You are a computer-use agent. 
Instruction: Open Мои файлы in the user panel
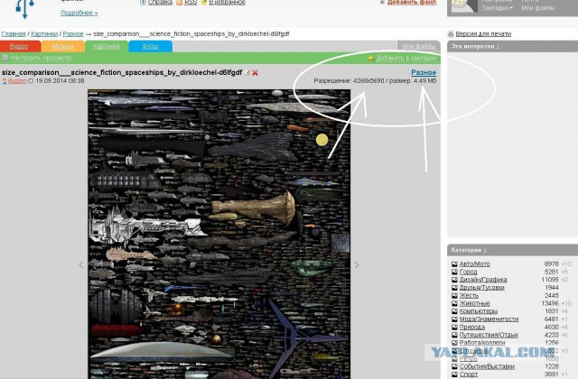point(538,8)
